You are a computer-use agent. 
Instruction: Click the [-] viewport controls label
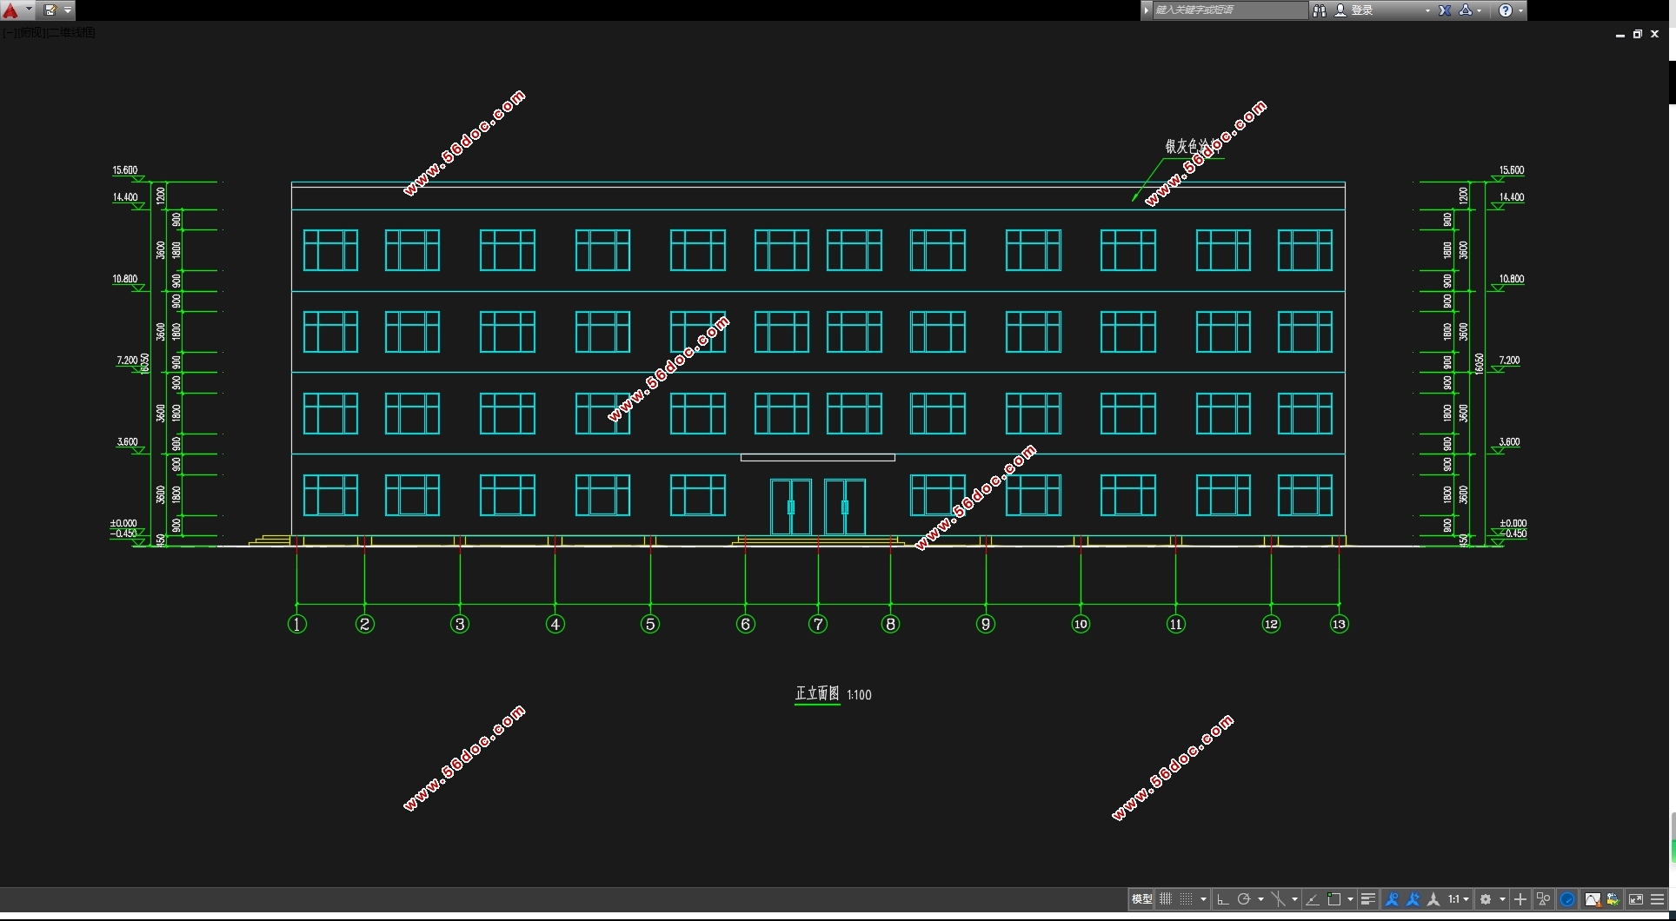pos(9,32)
